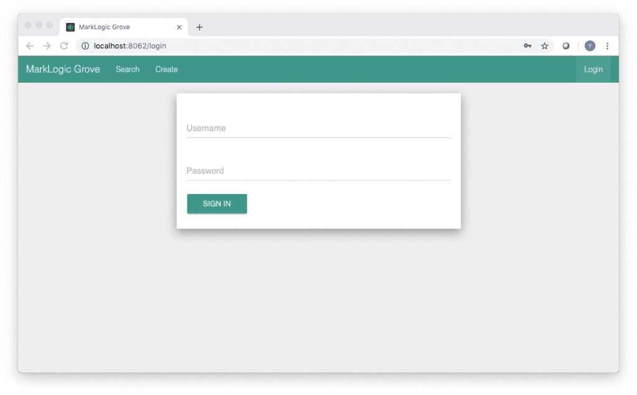
Task: Open the Y profile avatar
Action: point(590,46)
